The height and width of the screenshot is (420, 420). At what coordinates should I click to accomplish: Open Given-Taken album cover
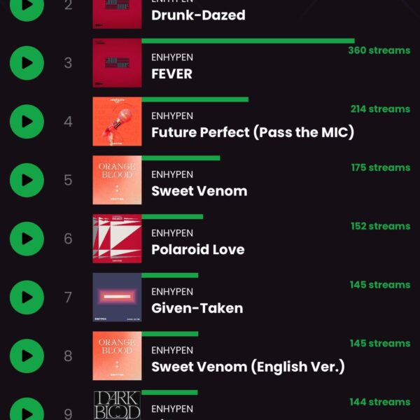[x=117, y=297]
